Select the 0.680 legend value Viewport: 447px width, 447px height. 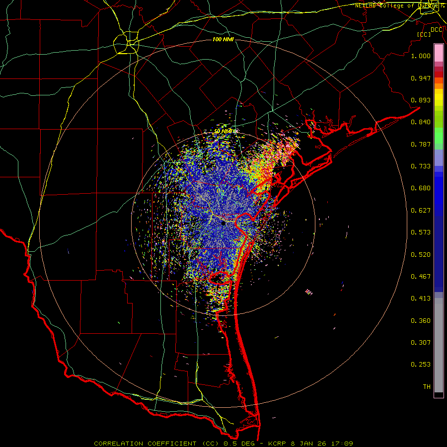click(x=421, y=188)
